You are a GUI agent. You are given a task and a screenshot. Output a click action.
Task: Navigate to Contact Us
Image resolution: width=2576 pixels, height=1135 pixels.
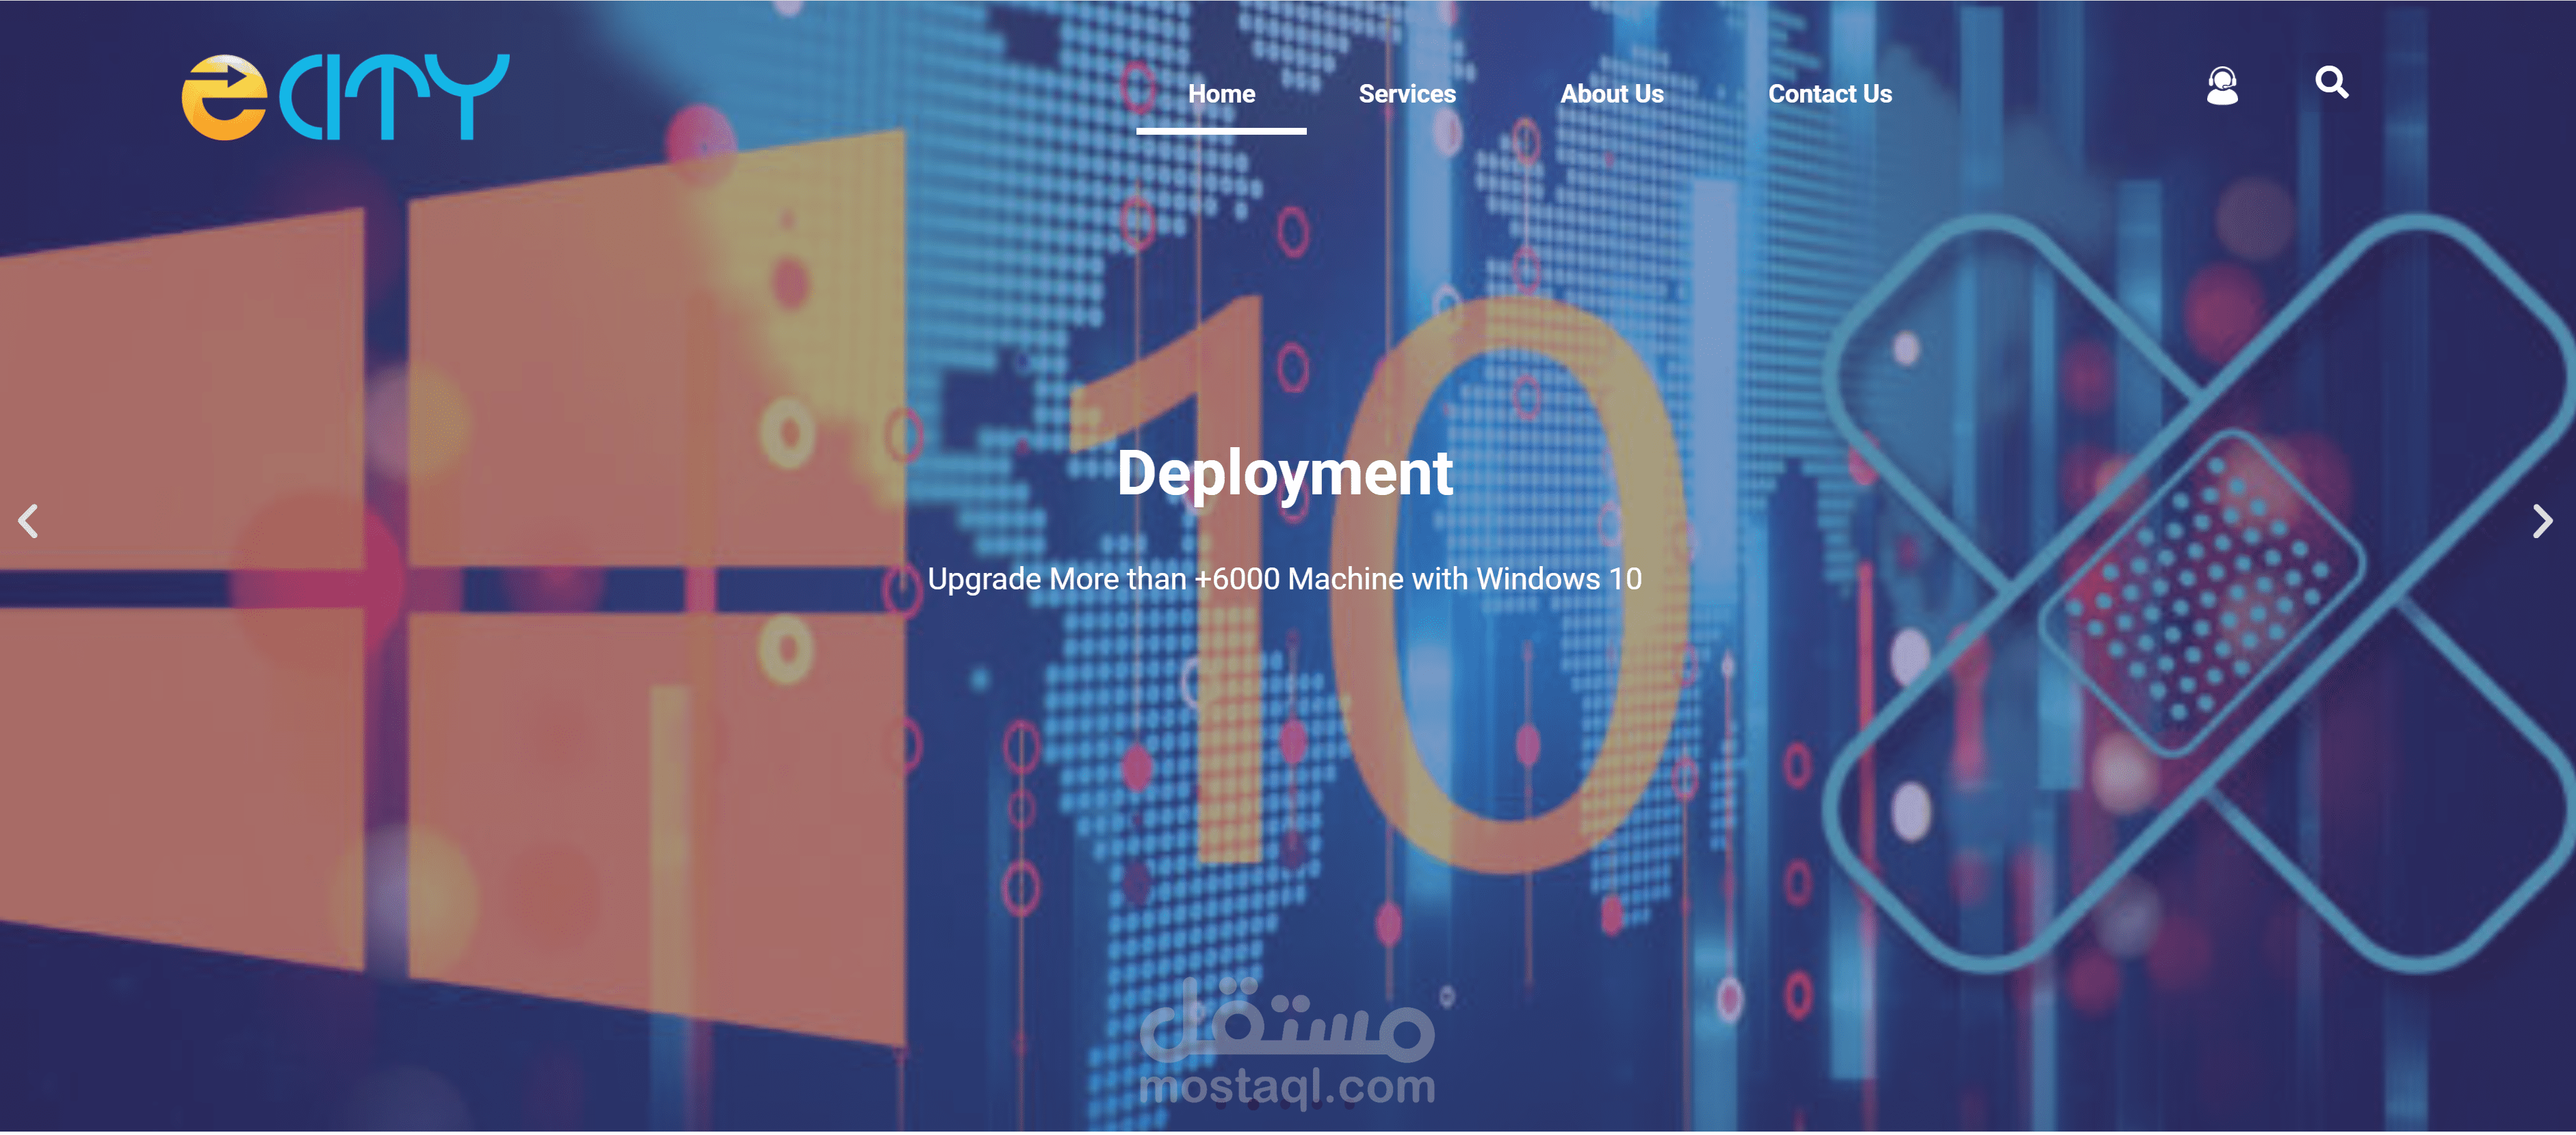pyautogui.click(x=1830, y=94)
